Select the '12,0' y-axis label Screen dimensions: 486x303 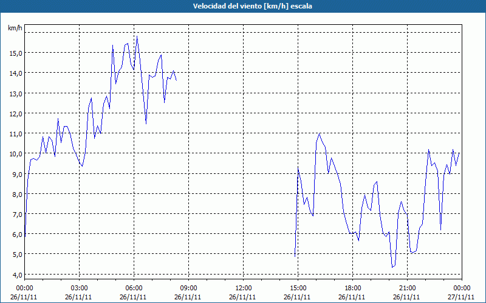[x=16, y=114]
